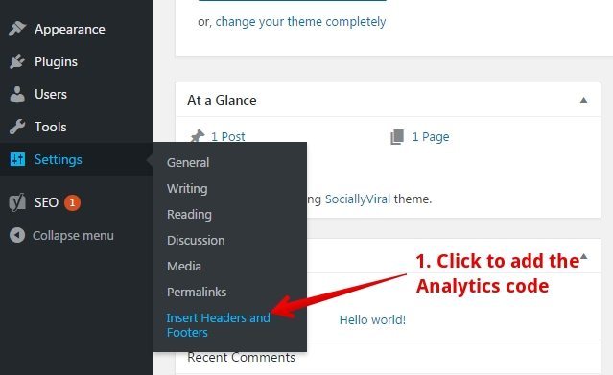Click the SociallyViral theme link
Image resolution: width=613 pixels, height=375 pixels.
pos(358,199)
